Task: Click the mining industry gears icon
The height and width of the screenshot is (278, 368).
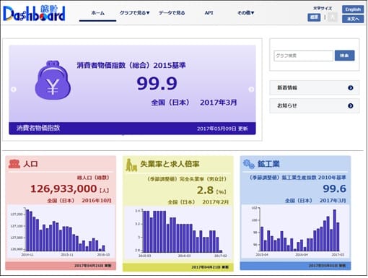Action: 248,164
